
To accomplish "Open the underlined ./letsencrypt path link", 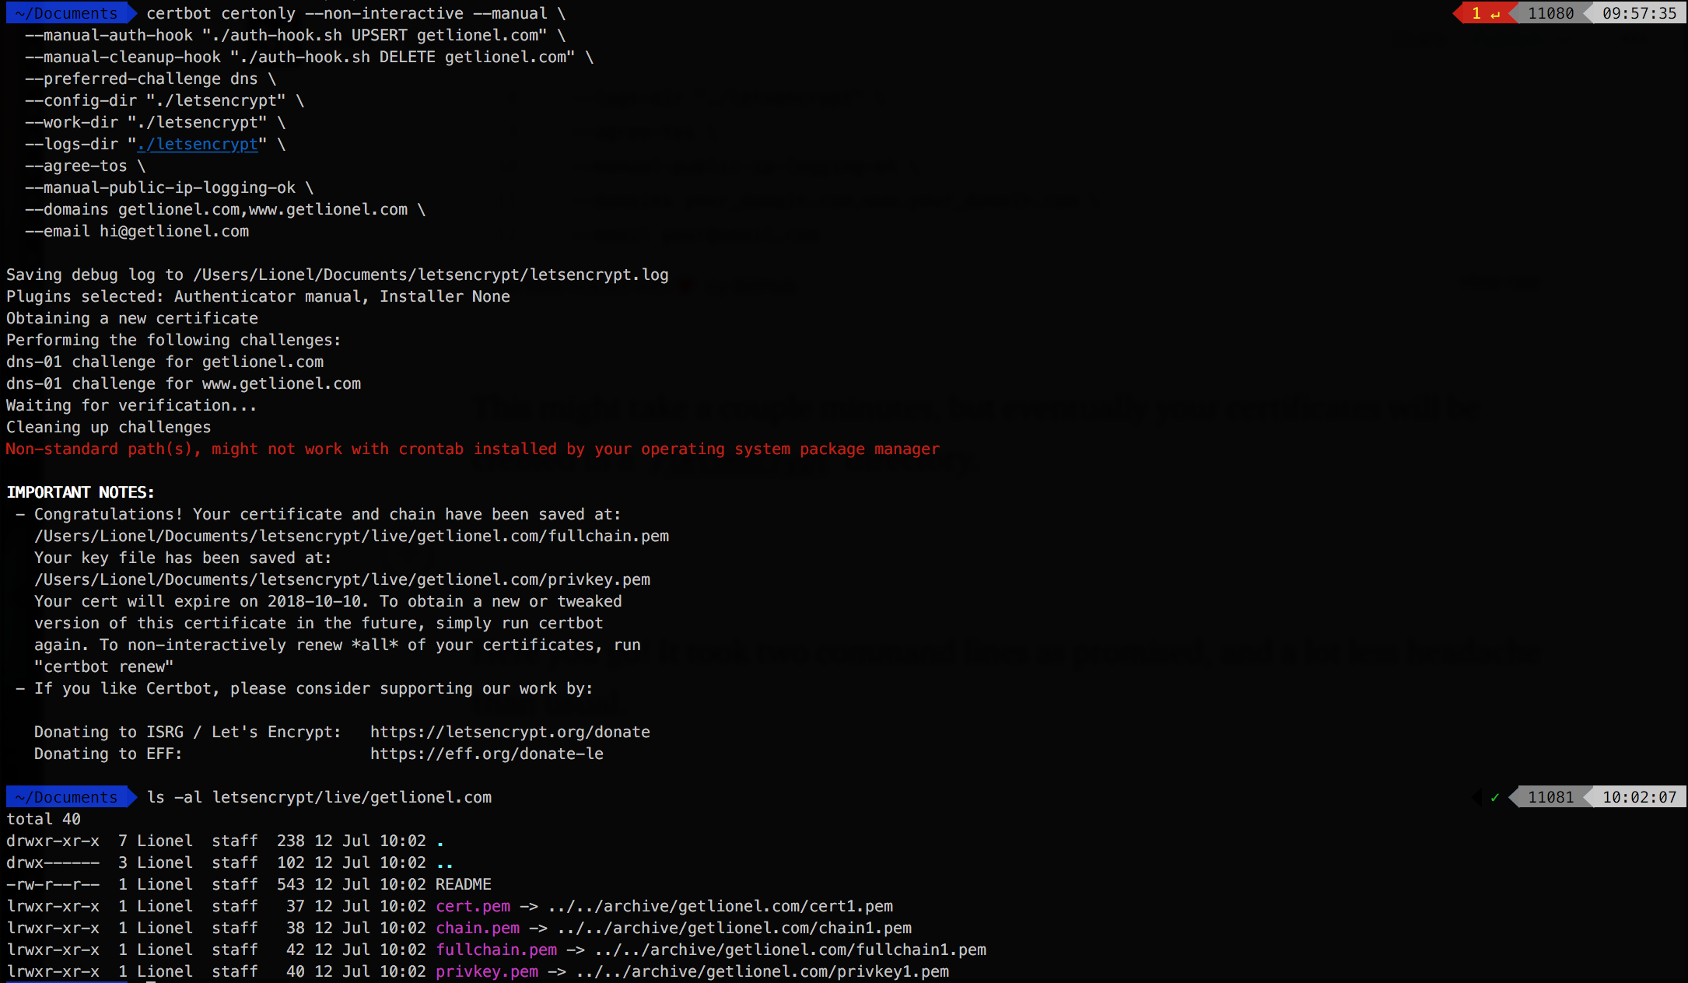I will pyautogui.click(x=198, y=144).
